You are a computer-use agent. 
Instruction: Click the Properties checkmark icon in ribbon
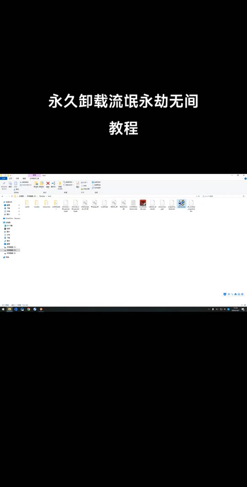point(78,184)
